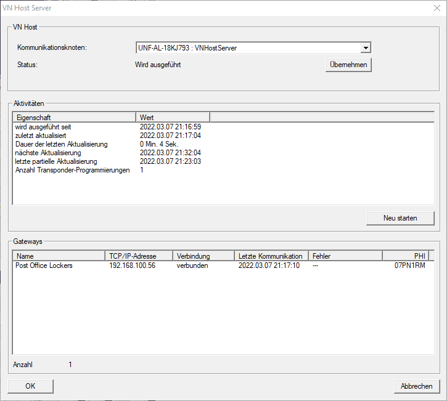
Task: Select the 'letzte partielle Aktualisierung' row
Action: [59, 161]
